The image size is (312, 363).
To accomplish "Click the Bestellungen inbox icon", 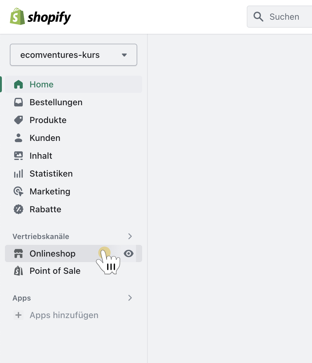I will 18,102.
